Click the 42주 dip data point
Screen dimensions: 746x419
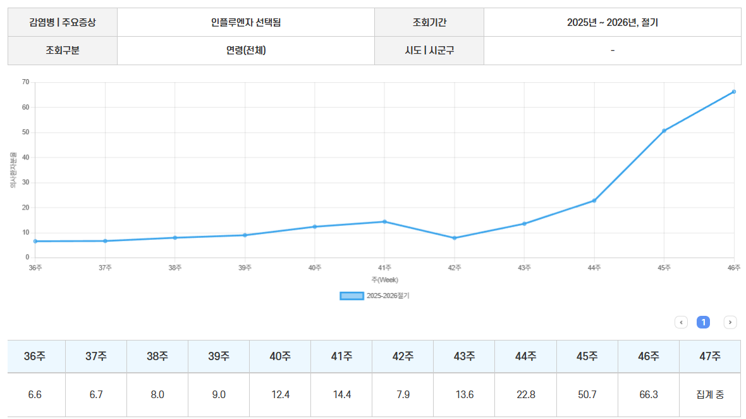[x=454, y=238]
